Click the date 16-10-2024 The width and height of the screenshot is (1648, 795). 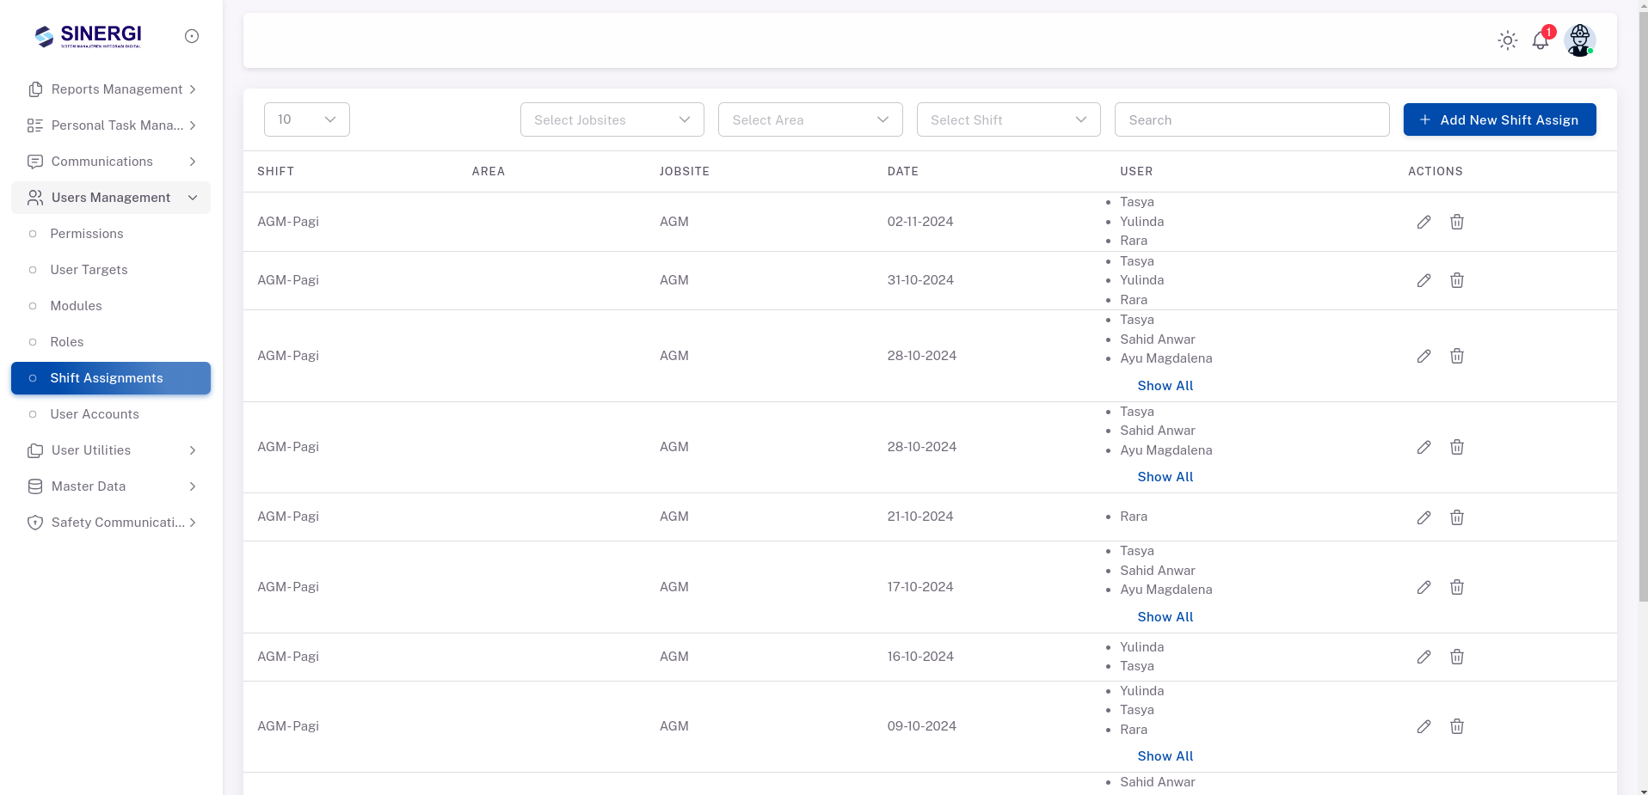[x=920, y=657]
